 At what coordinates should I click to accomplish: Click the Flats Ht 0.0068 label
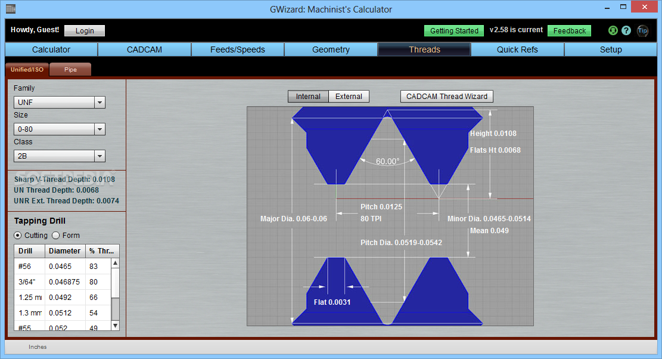coord(495,150)
